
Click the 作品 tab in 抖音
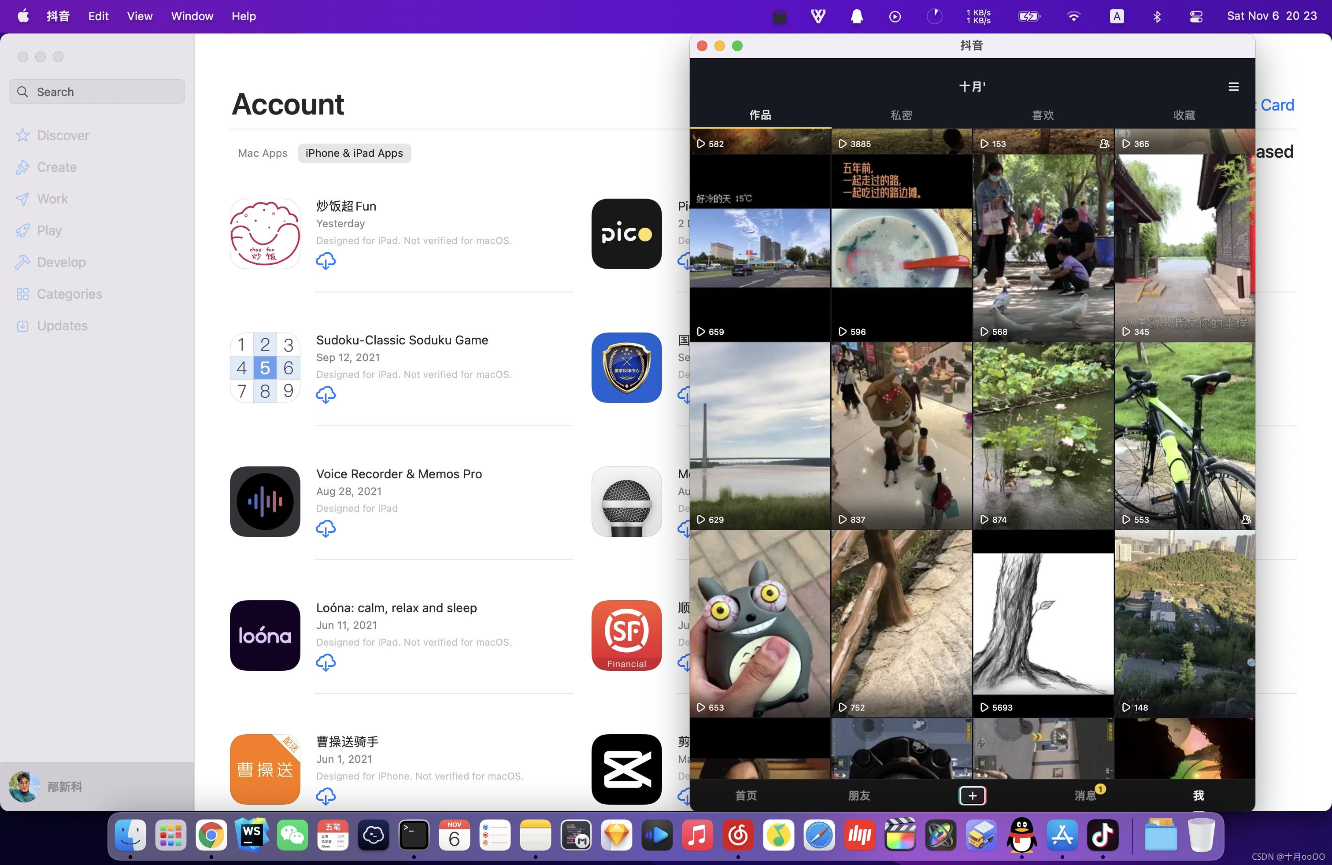coord(760,115)
